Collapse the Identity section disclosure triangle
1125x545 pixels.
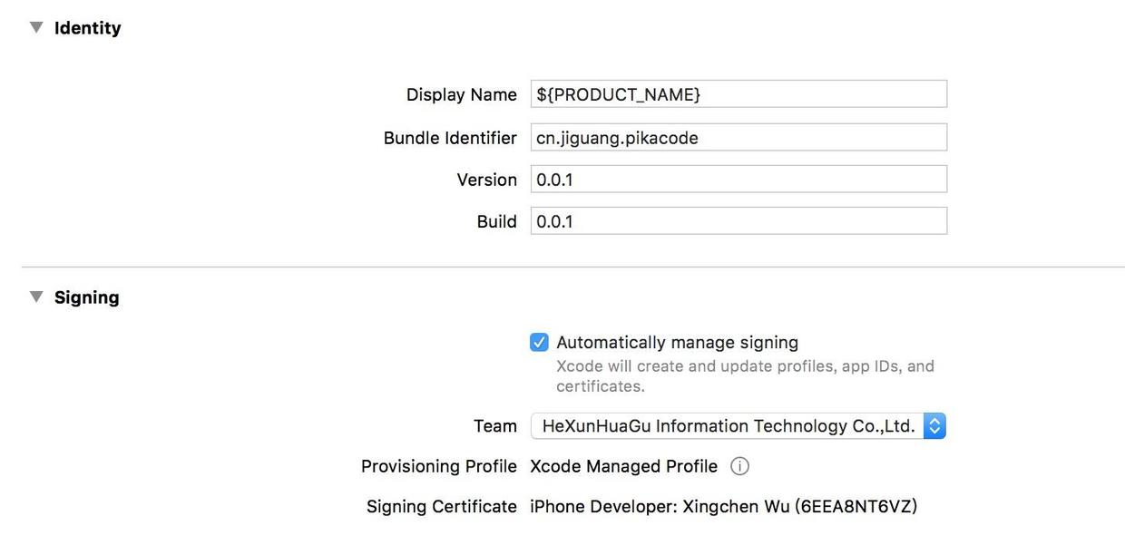coord(36,27)
